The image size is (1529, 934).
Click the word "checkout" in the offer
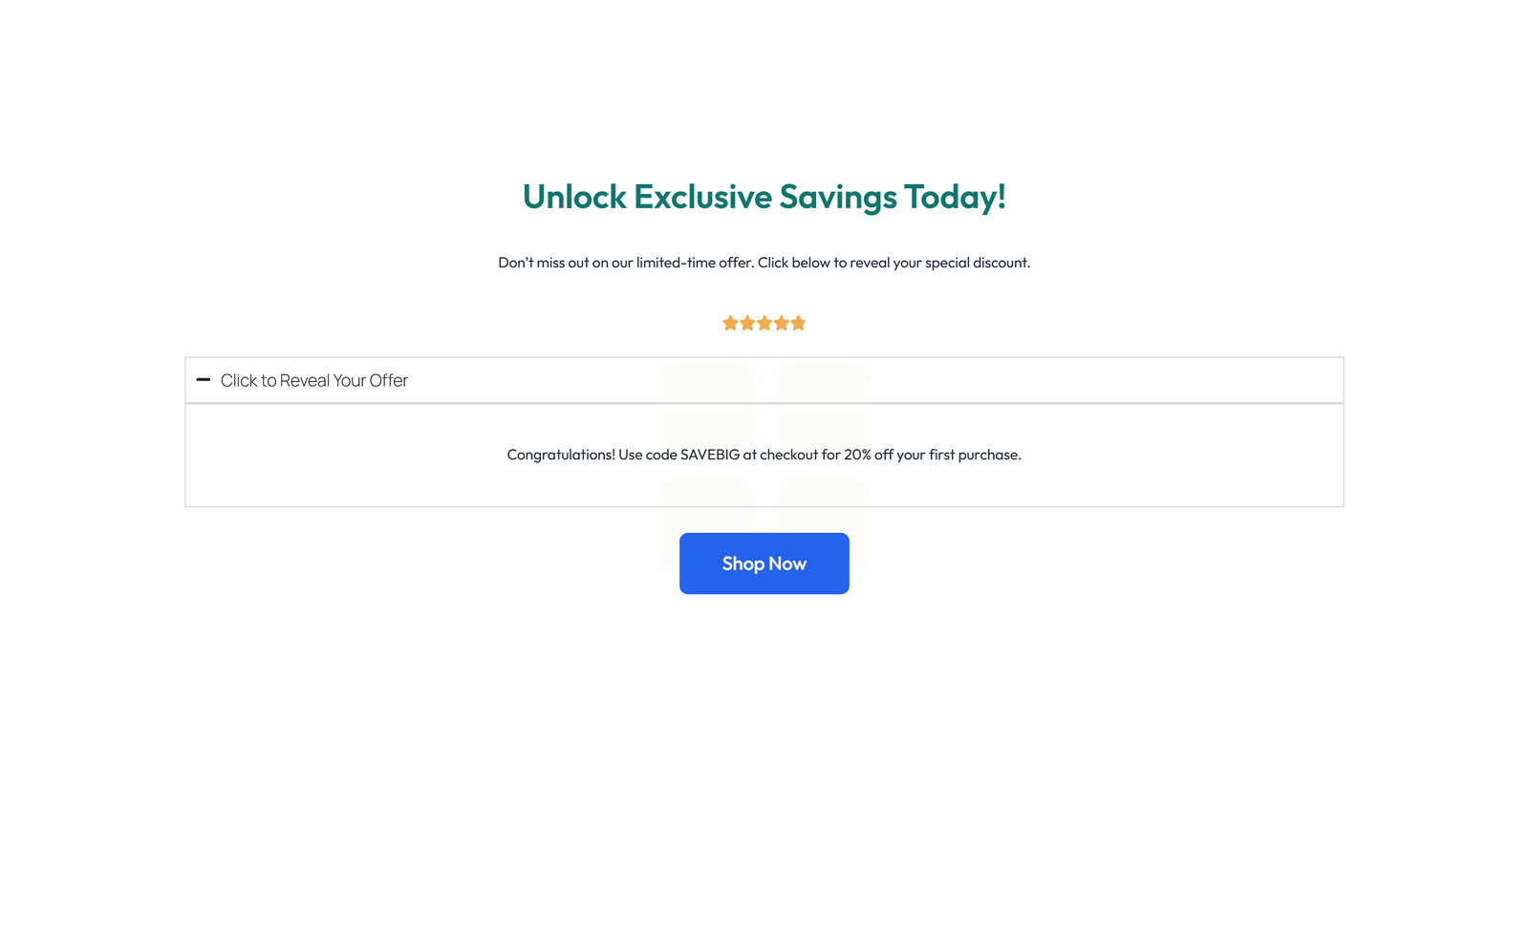[x=788, y=455]
